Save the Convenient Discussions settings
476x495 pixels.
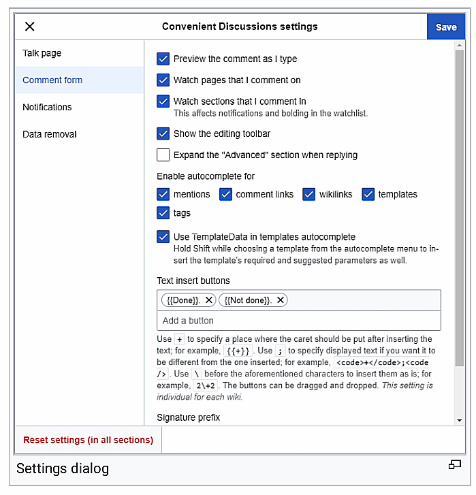pyautogui.click(x=446, y=27)
